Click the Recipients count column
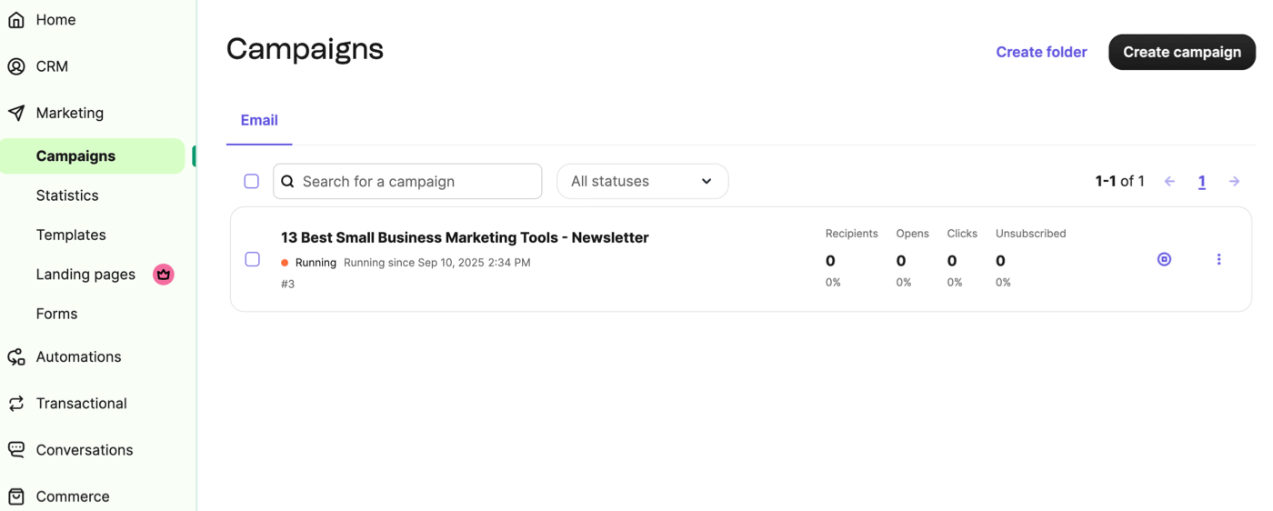This screenshot has width=1273, height=511. pyautogui.click(x=851, y=258)
